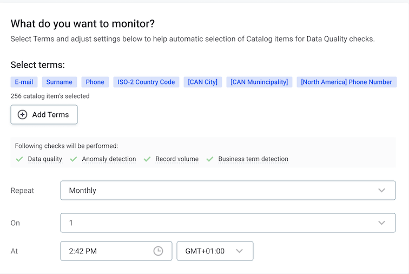409x274 pixels.
Task: Click the checkmark next to Anomaly detection
Action: point(74,159)
